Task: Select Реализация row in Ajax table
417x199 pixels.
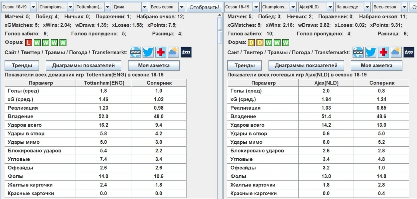Action: (x=318, y=108)
